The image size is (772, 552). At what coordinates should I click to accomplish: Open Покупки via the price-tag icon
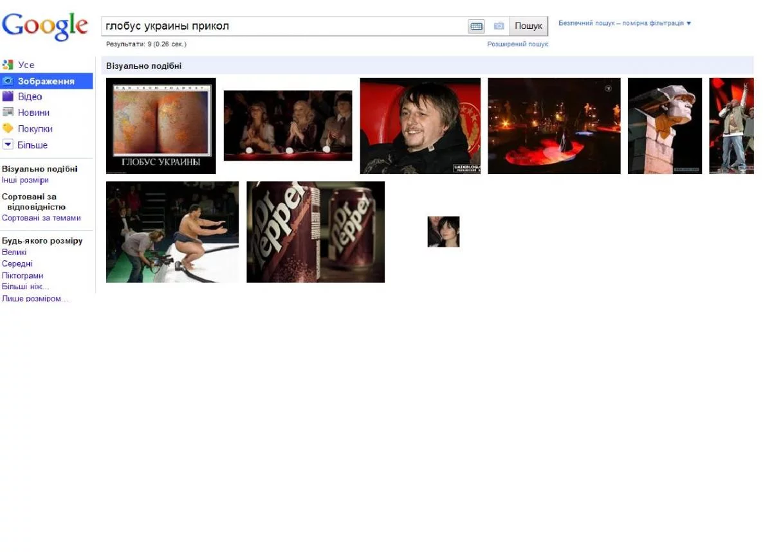point(8,129)
